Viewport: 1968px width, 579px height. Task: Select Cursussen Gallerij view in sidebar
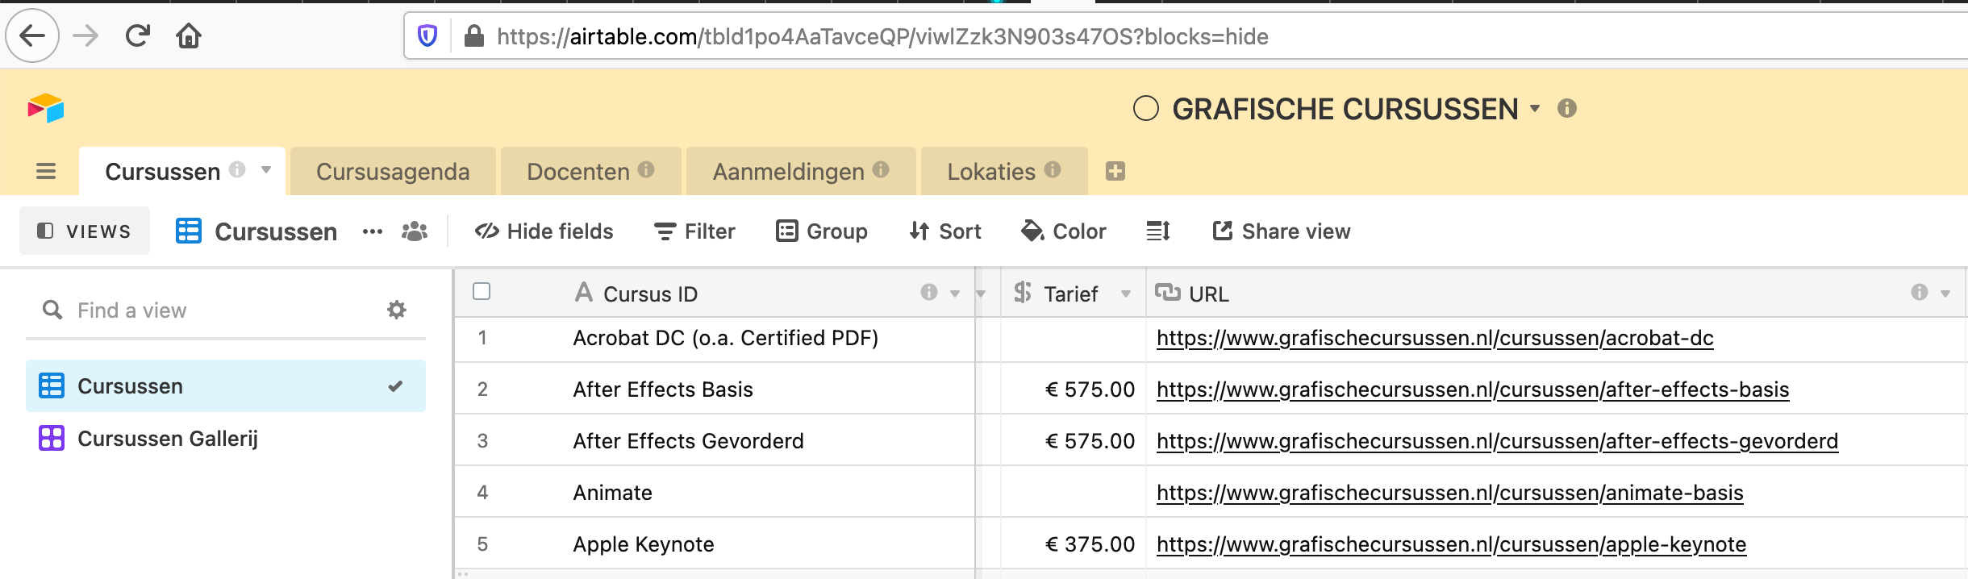coord(226,438)
